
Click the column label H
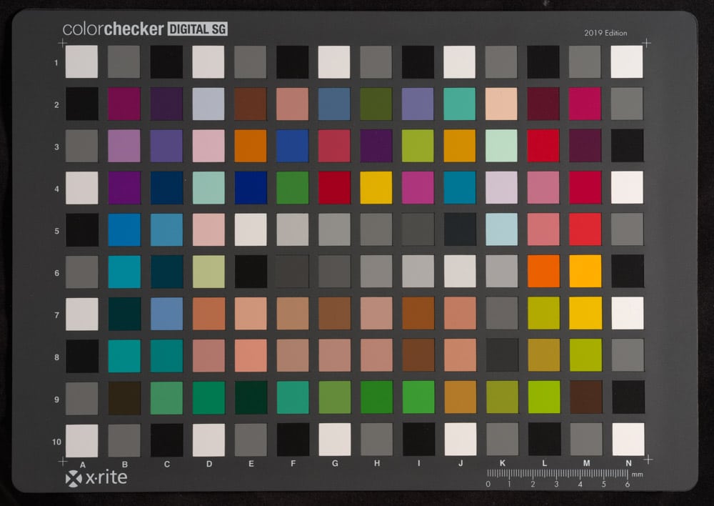coord(377,463)
